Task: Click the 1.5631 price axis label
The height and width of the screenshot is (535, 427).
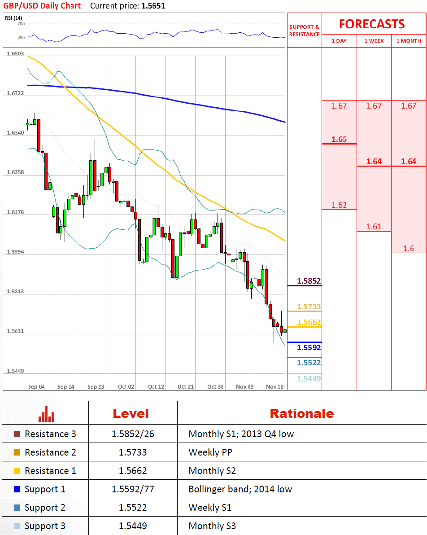Action: pyautogui.click(x=15, y=331)
